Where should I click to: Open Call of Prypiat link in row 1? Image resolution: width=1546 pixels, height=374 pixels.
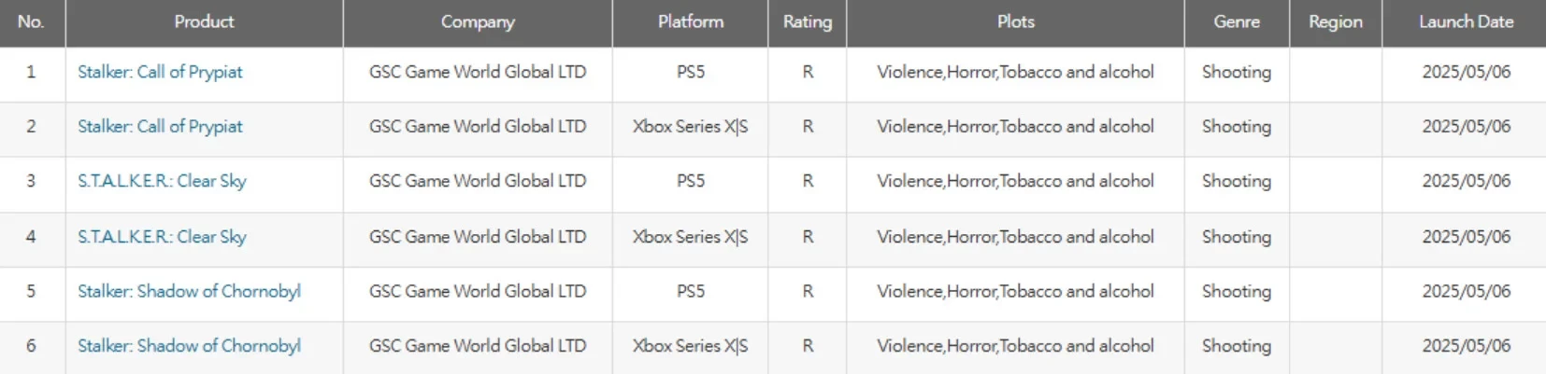pyautogui.click(x=160, y=72)
